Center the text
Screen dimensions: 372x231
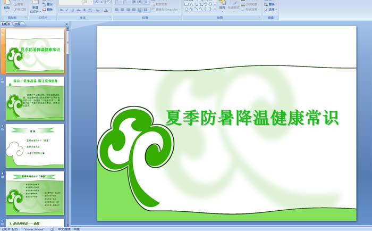(122, 10)
